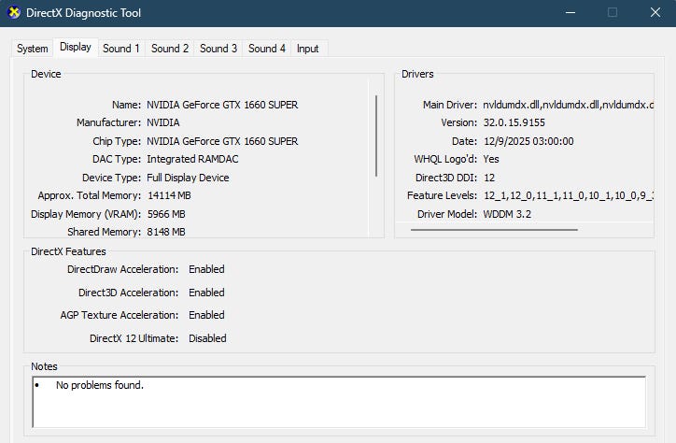
Task: Select the Sound 2 tab
Action: (x=170, y=49)
